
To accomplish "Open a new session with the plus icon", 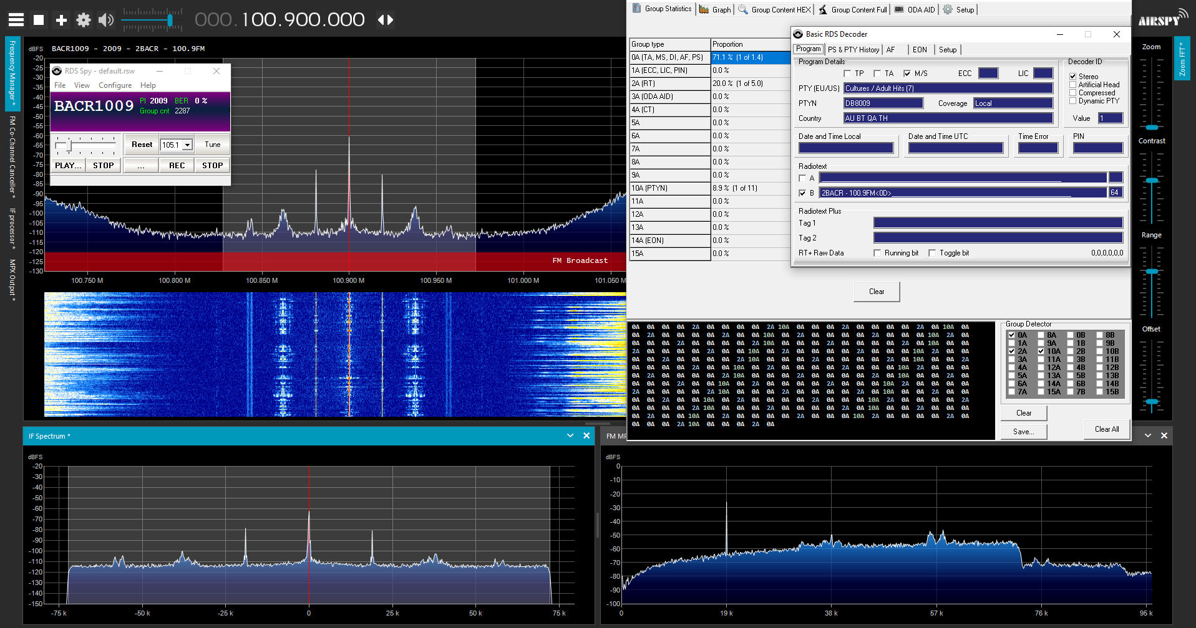I will [61, 19].
